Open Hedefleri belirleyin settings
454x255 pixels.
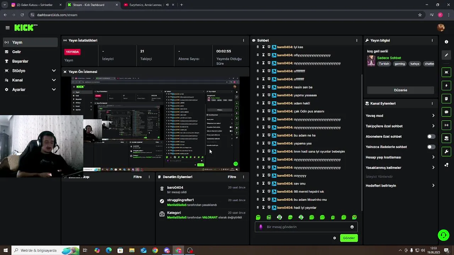tap(400, 186)
